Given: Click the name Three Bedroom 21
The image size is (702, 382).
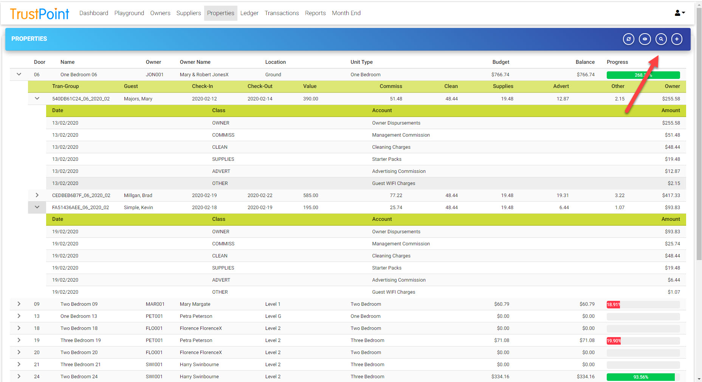Looking at the screenshot, I should [x=81, y=364].
